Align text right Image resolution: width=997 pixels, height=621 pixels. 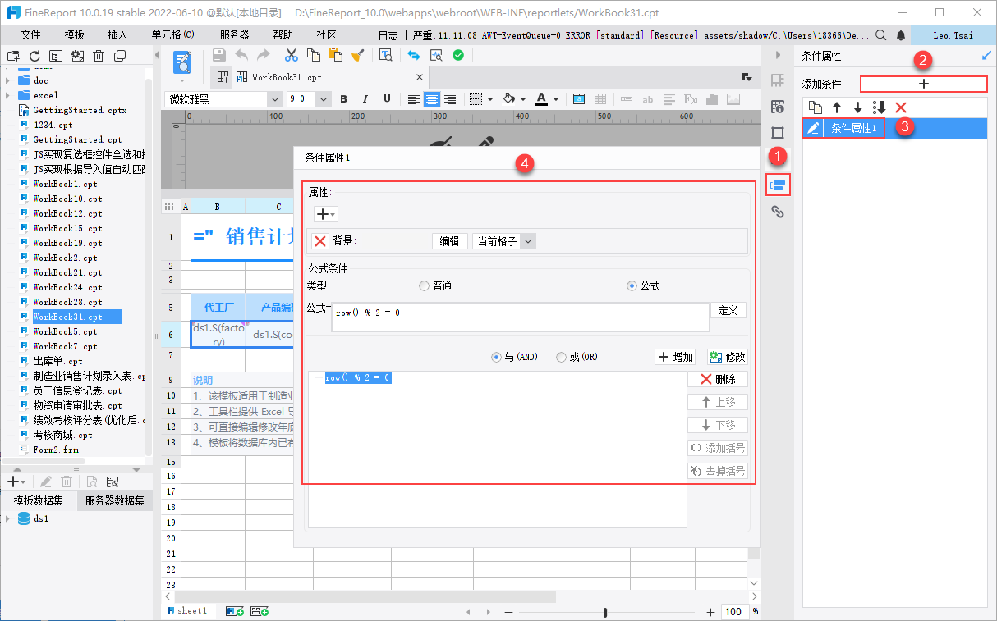(x=449, y=99)
